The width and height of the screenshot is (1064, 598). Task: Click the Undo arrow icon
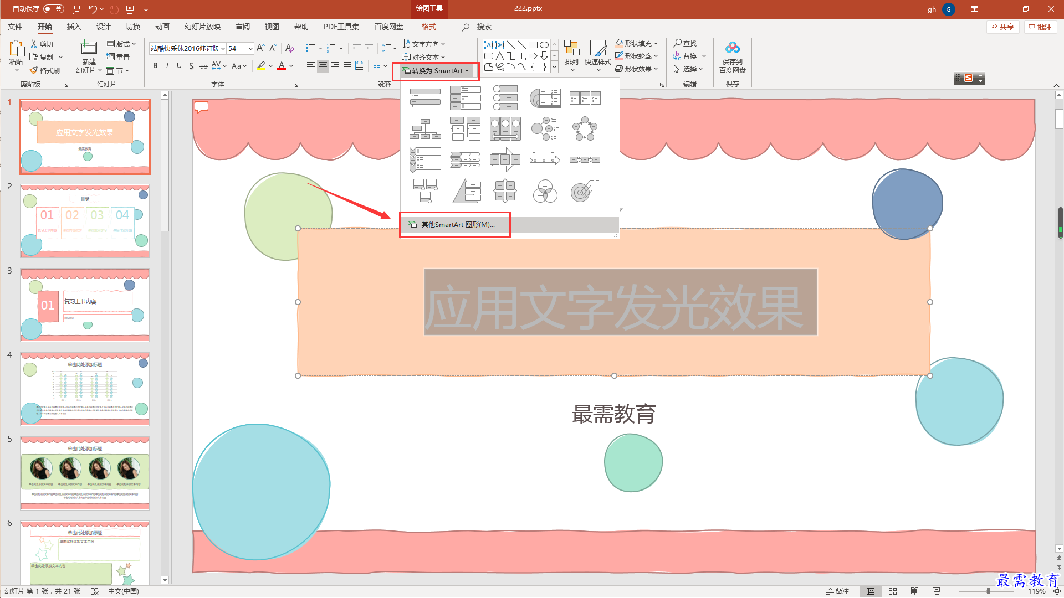coord(93,9)
